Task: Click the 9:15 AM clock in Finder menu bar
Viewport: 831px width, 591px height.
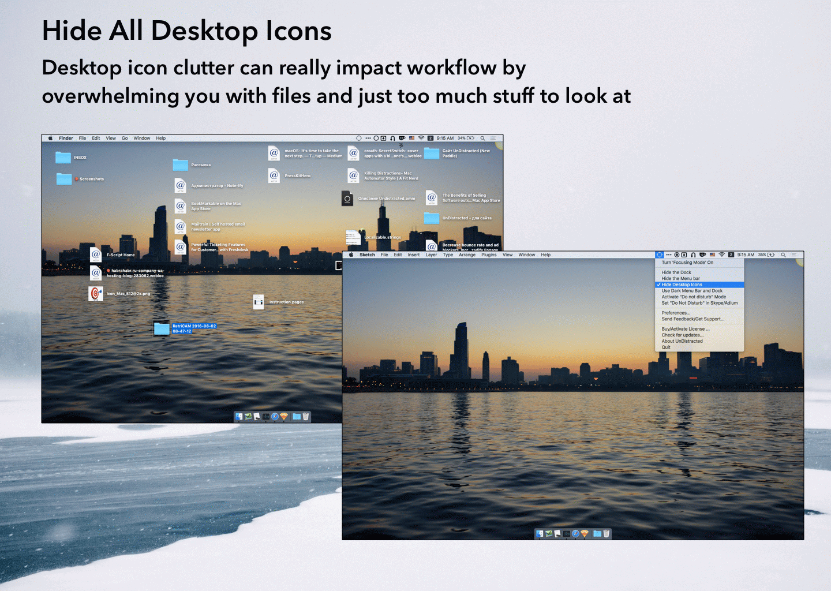Action: tap(445, 138)
